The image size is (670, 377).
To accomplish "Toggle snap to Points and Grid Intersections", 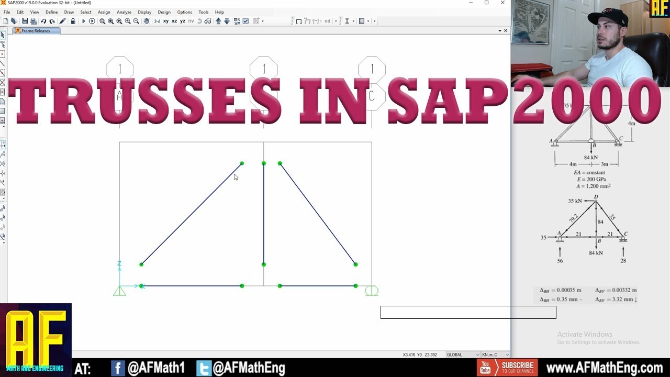I will click(3, 144).
